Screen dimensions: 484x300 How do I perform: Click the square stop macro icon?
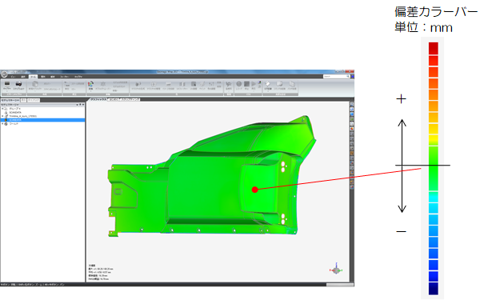pyautogui.click(x=246, y=84)
